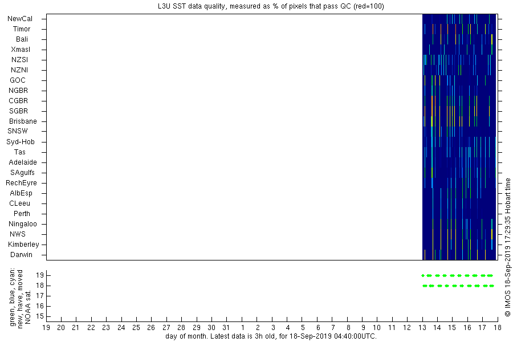Viewport: 513px width, 342px height.
Task: Select the SAgulfs row label
Action: click(x=22, y=173)
